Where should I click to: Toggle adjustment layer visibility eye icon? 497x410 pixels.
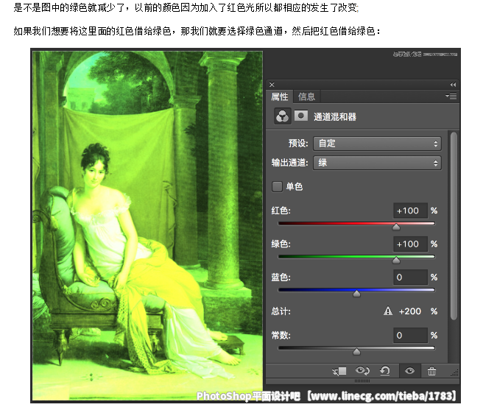pos(409,371)
